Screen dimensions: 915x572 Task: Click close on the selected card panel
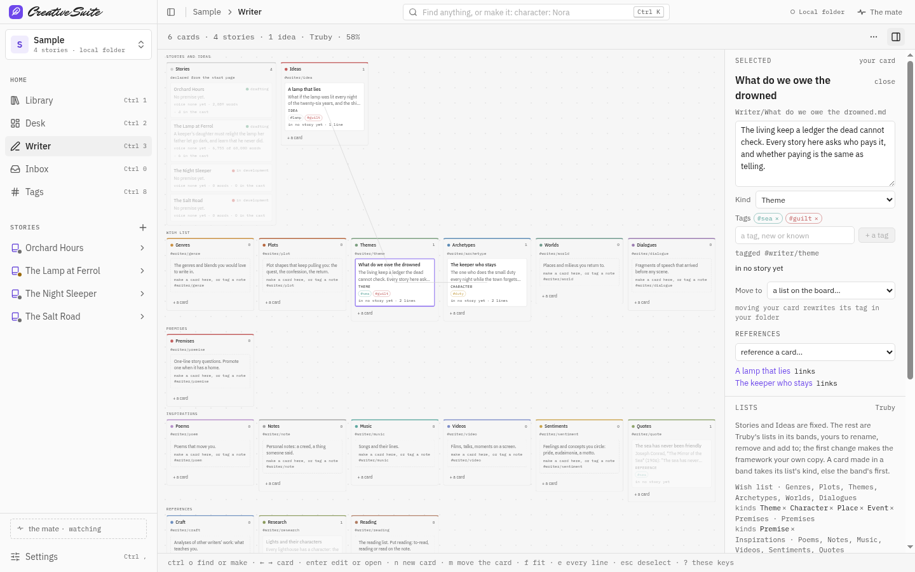click(x=884, y=82)
